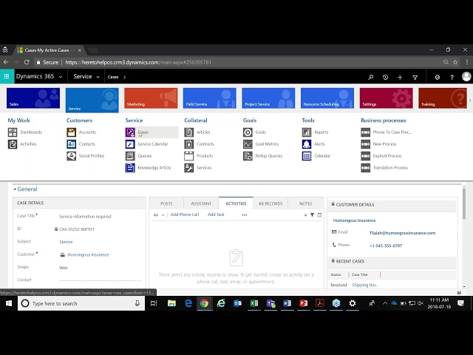Open Contracts under Collateral
Screen dimensions: 473x355
click(x=200, y=144)
